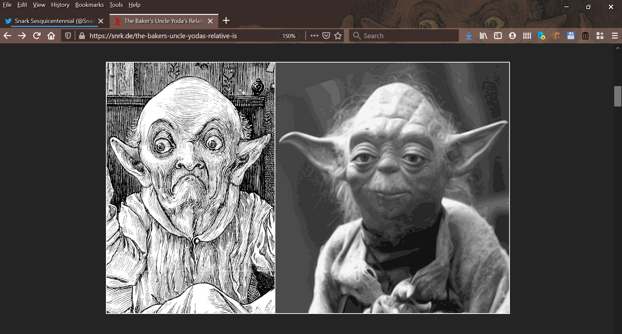Focus the Search input box
This screenshot has width=622, height=334.
tap(404, 36)
